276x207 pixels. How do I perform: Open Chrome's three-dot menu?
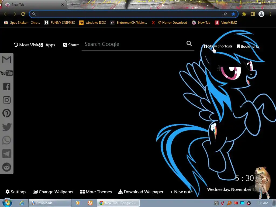pos(270,14)
